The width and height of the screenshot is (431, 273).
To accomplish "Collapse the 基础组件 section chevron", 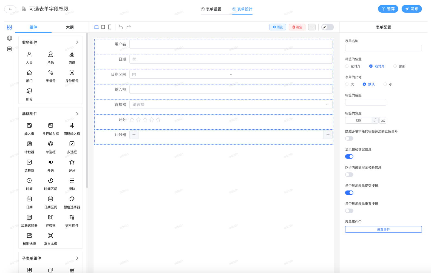I will [77, 114].
